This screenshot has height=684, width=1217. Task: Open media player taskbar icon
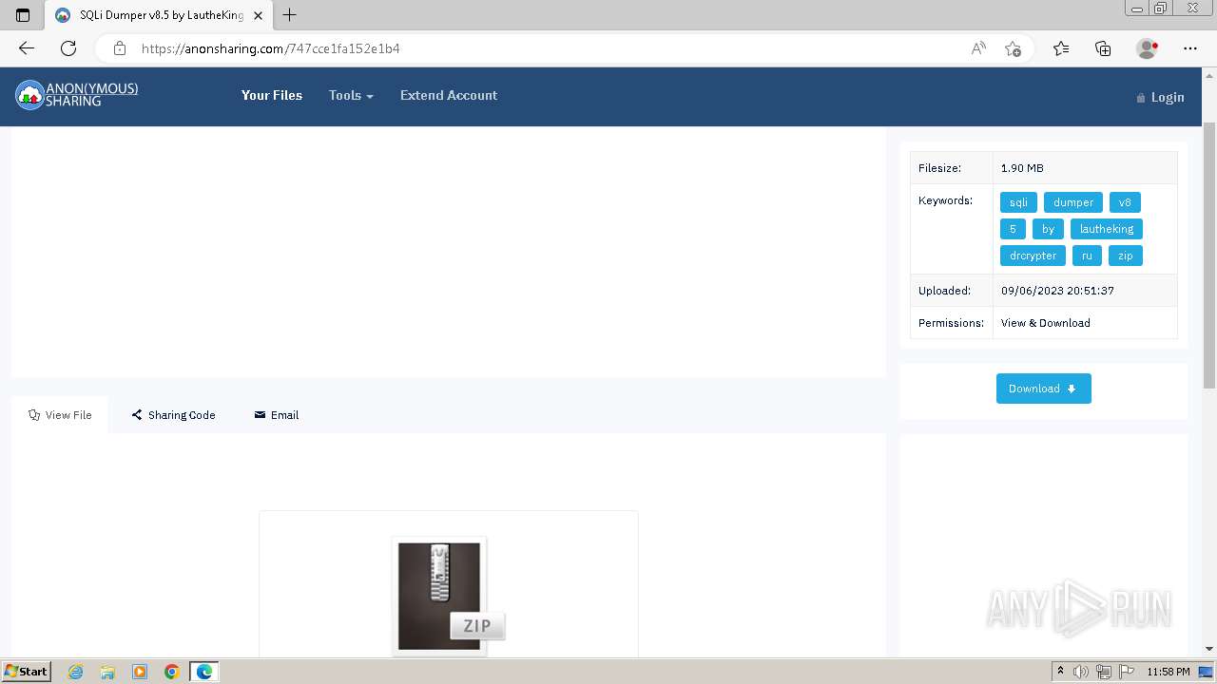tap(140, 672)
